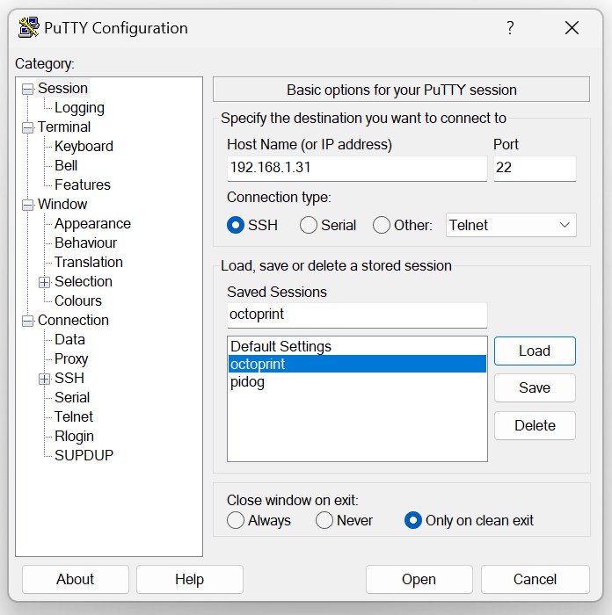Close the PuTTY Configuration window
Image resolution: width=612 pixels, height=615 pixels.
point(572,28)
